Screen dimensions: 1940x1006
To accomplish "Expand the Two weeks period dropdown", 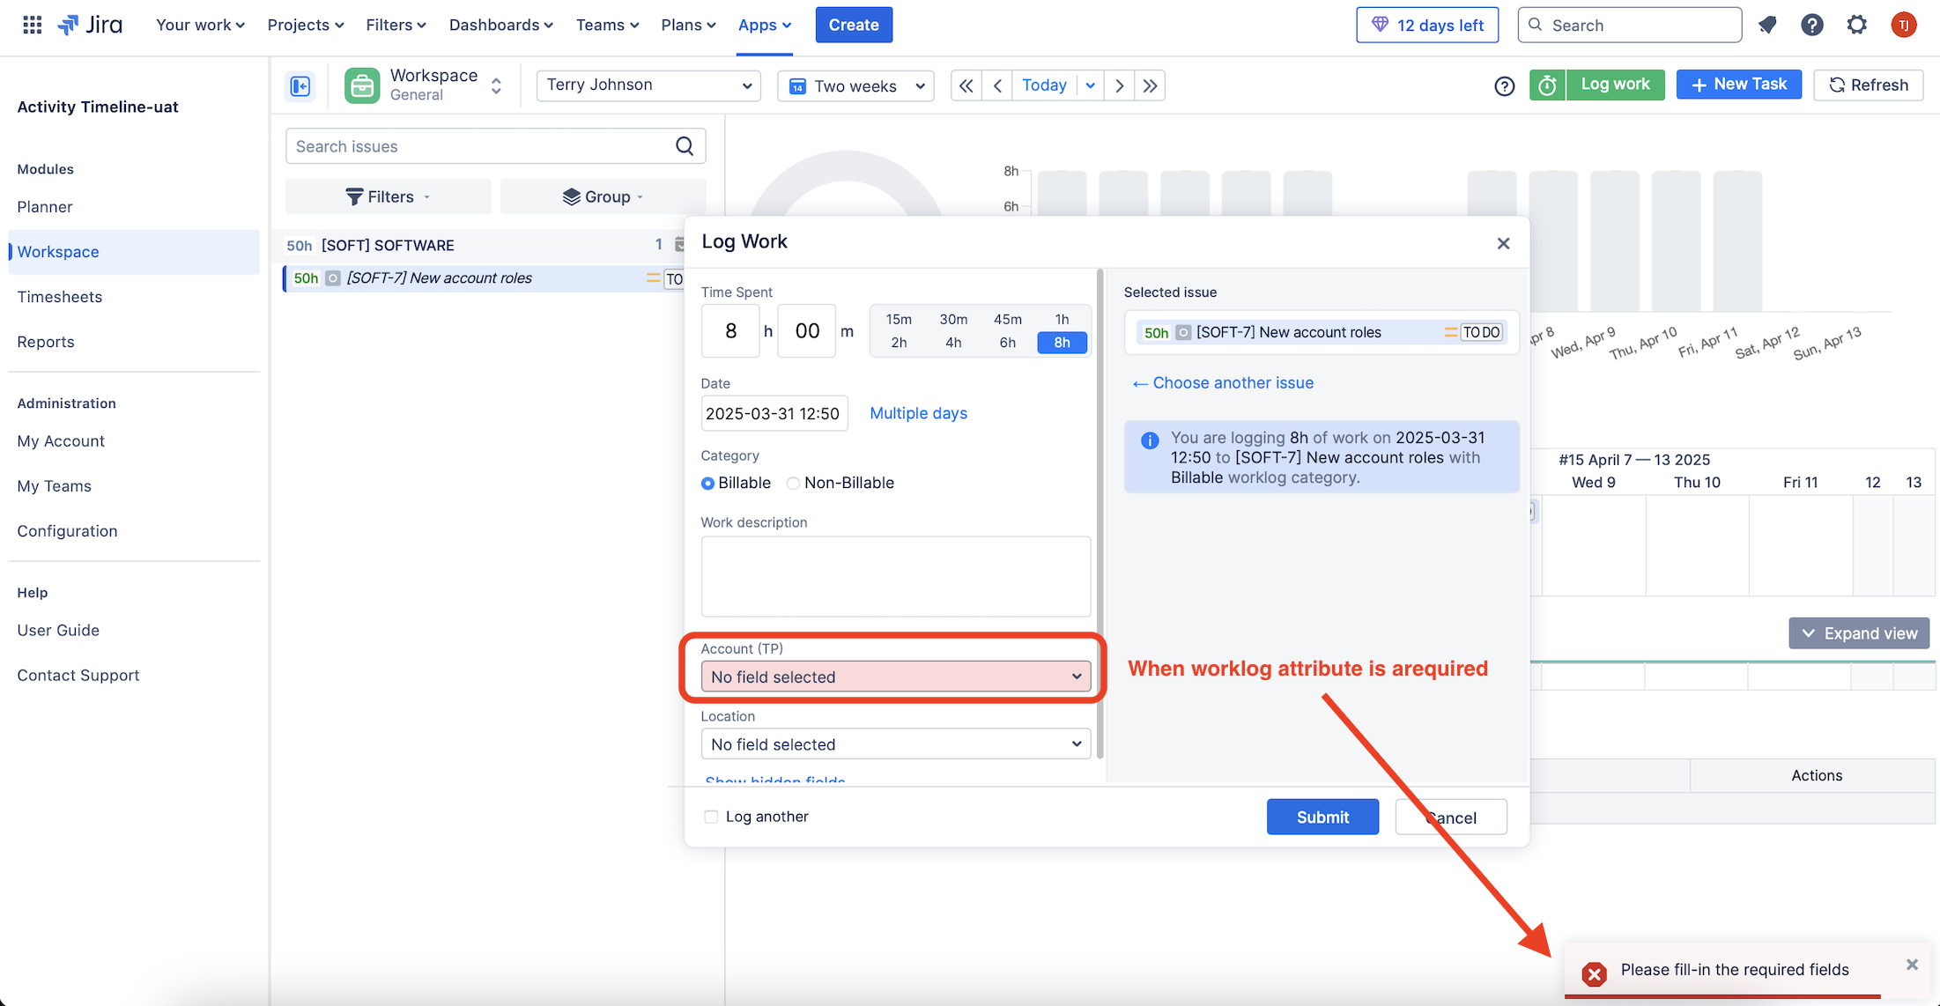I will pyautogui.click(x=855, y=86).
